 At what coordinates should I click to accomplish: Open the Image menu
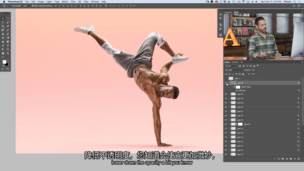pos(41,2)
